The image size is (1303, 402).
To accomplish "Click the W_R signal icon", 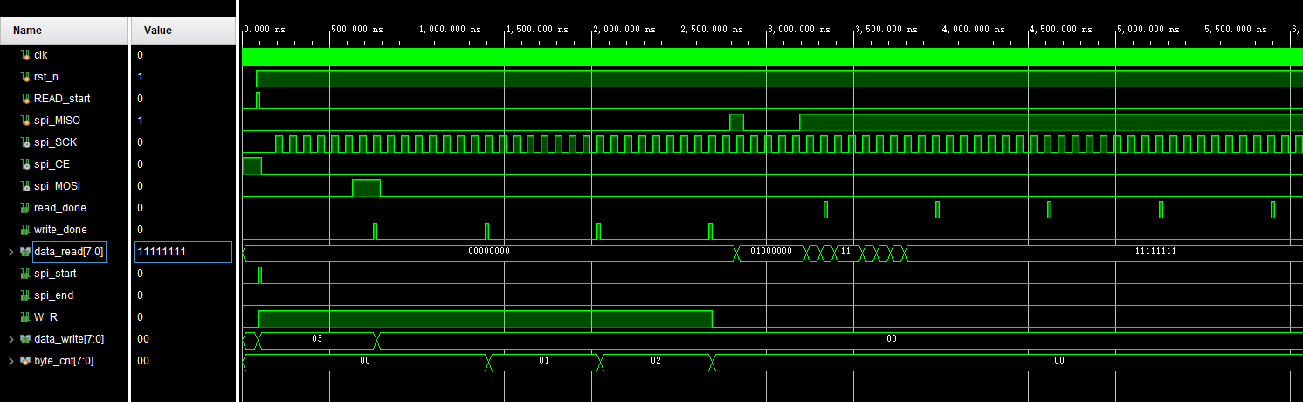I will click(x=24, y=317).
